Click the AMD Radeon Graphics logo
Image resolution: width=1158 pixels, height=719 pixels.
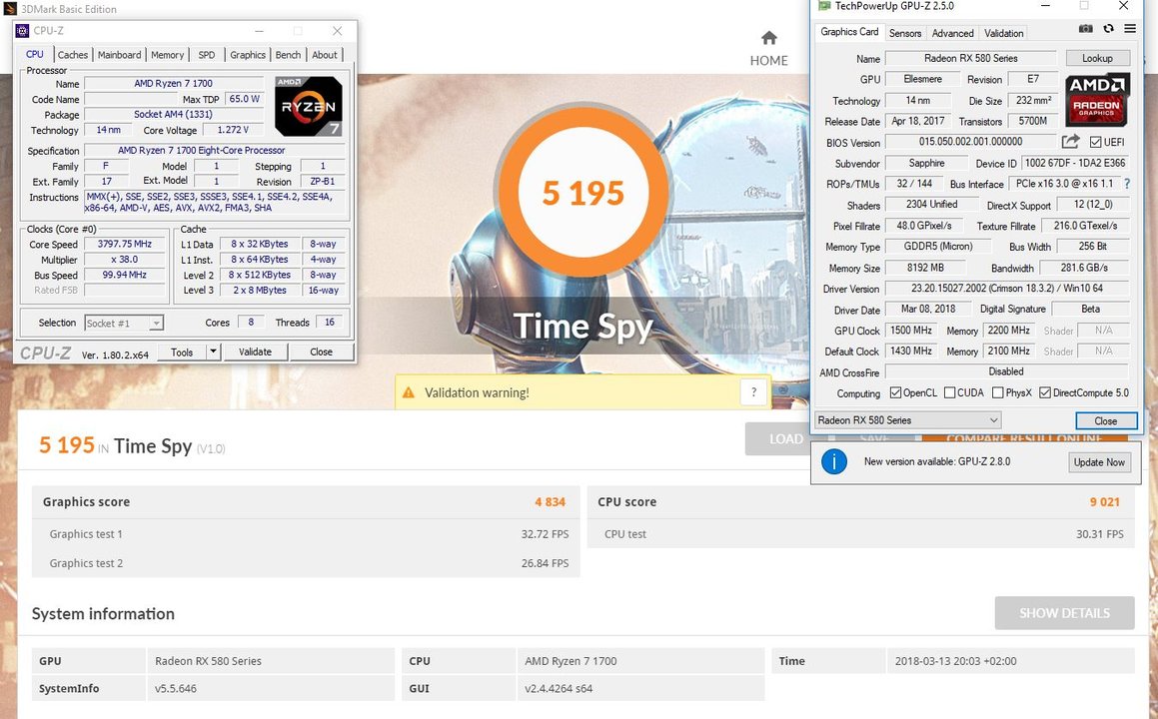1097,100
